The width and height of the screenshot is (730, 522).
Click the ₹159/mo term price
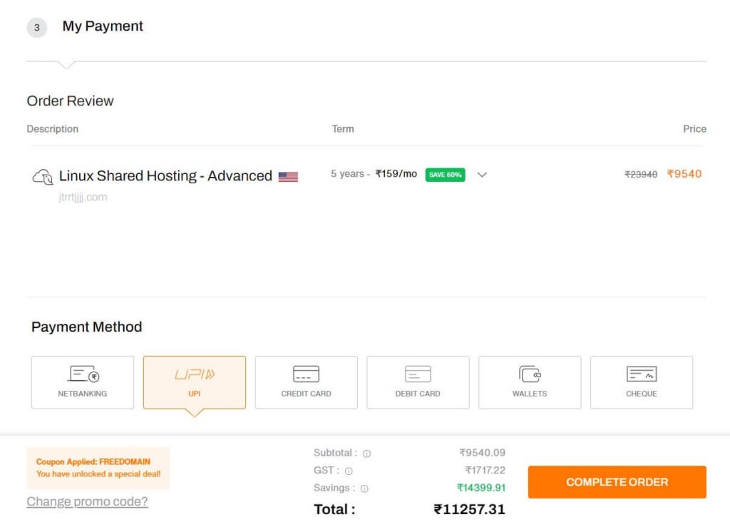(x=396, y=174)
